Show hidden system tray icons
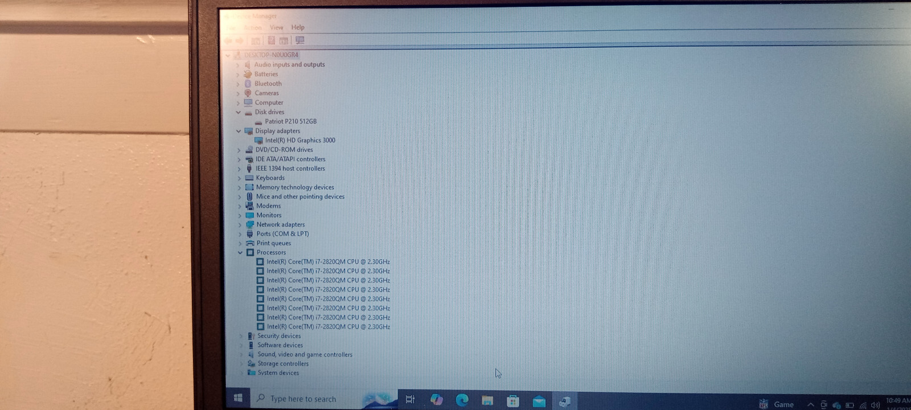Image resolution: width=911 pixels, height=410 pixels. click(x=810, y=404)
